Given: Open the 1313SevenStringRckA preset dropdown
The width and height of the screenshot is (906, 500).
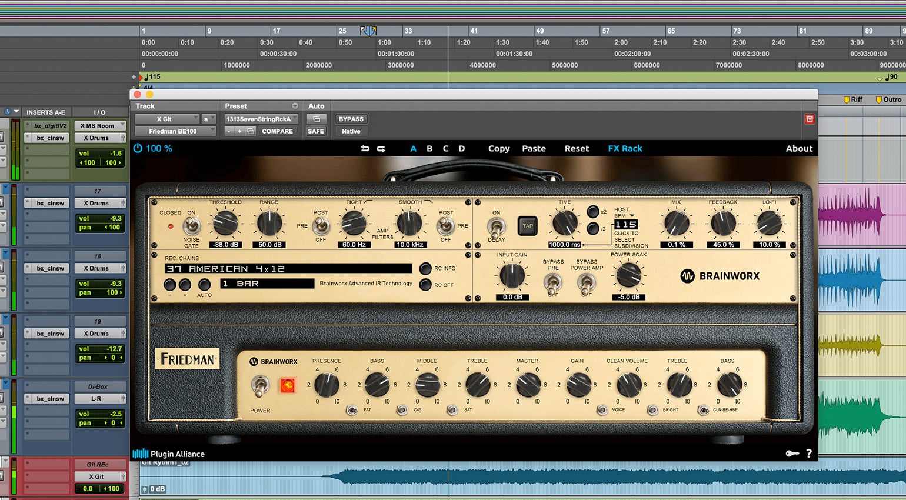Looking at the screenshot, I should point(261,119).
